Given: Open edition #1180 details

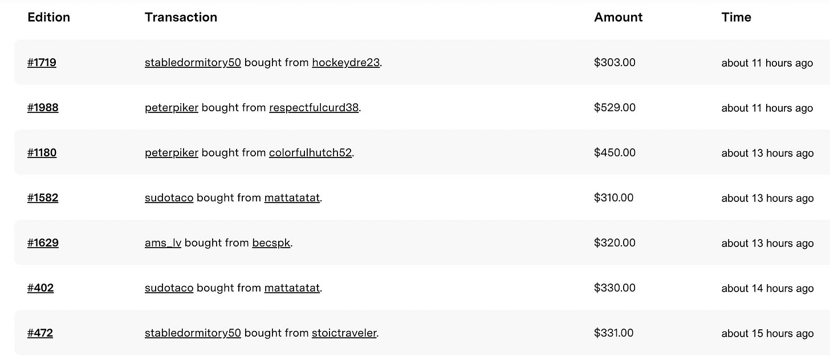Looking at the screenshot, I should pyautogui.click(x=42, y=153).
